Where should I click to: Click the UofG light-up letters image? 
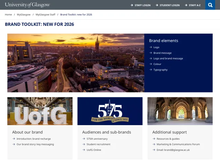pyautogui.click(x=40, y=111)
